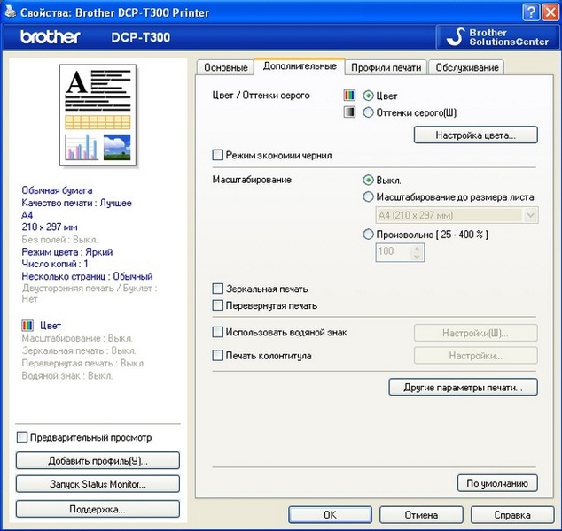Switch to the Основные tab
This screenshot has height=531, width=562.
click(x=226, y=67)
